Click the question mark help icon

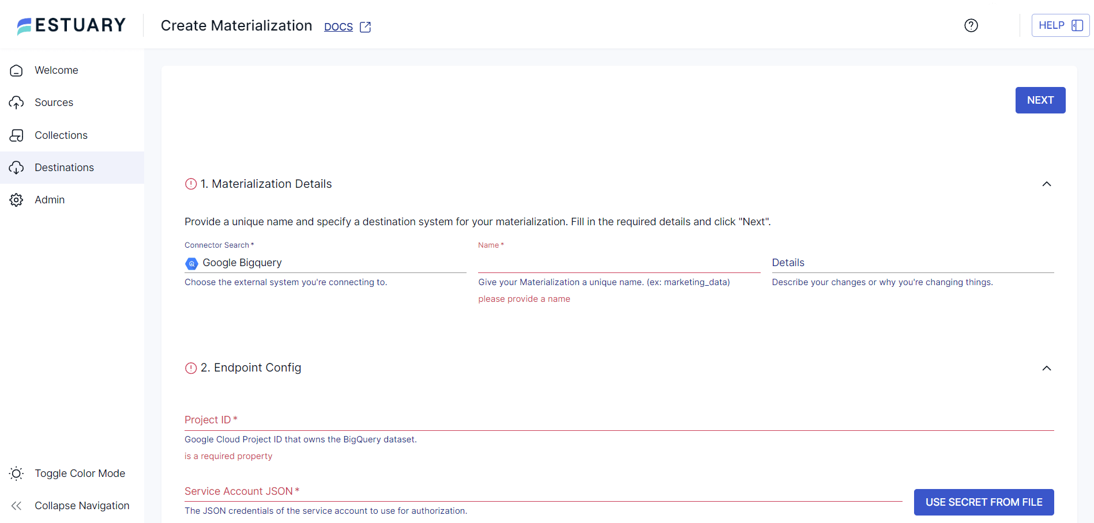click(971, 25)
